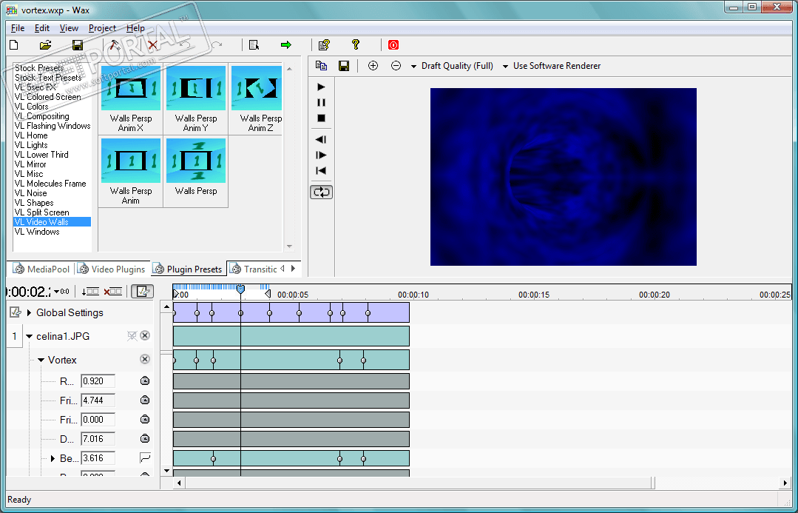Copy the preview frame to clipboard
The height and width of the screenshot is (513, 798).
click(x=321, y=66)
